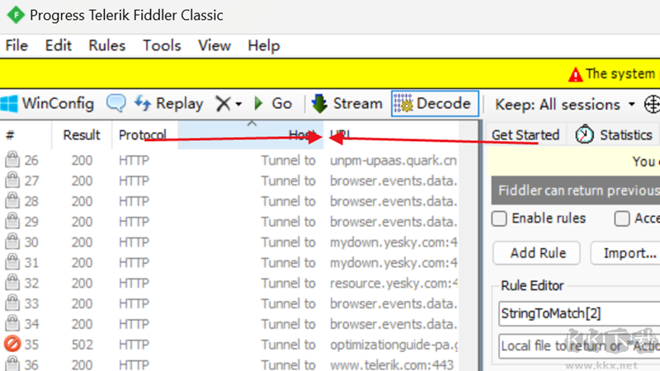This screenshot has height=371, width=660.
Task: Click the WinConfig Windows logo icon
Action: click(x=10, y=104)
